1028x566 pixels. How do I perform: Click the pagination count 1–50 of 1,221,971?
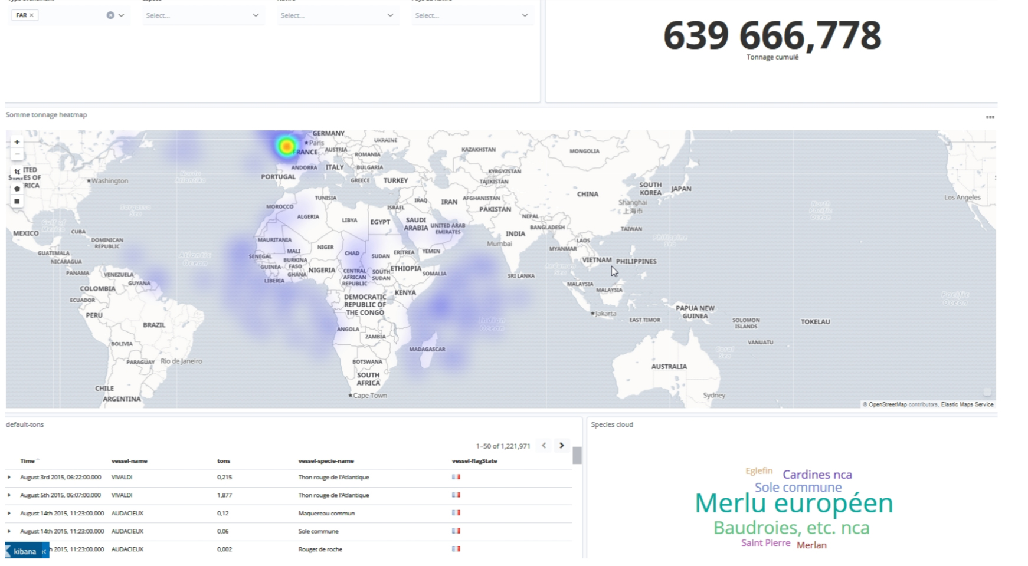pyautogui.click(x=503, y=446)
